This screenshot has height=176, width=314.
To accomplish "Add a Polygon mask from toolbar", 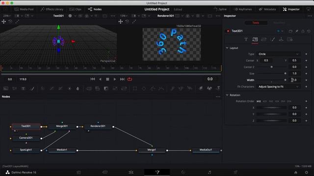I will [x=153, y=88].
